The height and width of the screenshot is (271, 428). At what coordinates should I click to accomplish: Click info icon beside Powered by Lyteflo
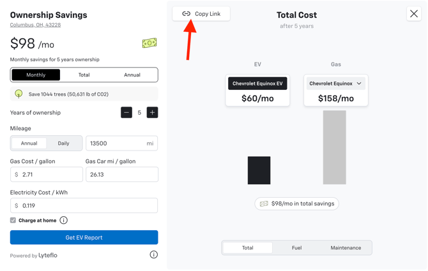[153, 254]
